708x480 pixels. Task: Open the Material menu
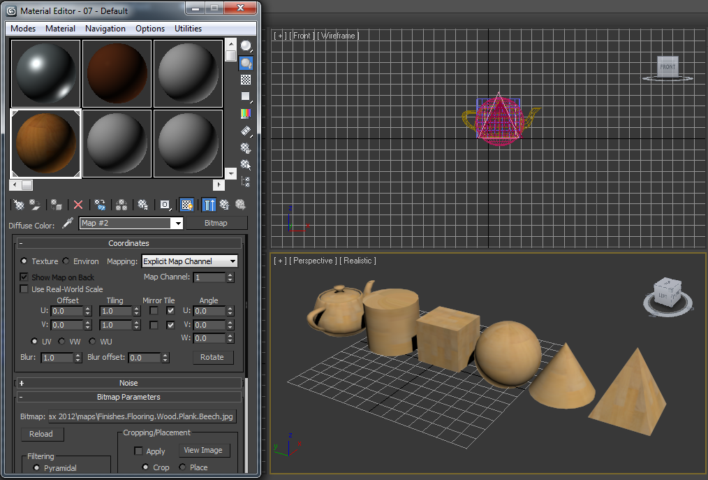(60, 29)
